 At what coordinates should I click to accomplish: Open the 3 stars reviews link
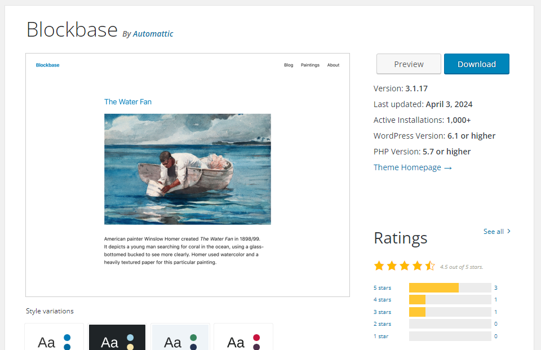coord(382,312)
